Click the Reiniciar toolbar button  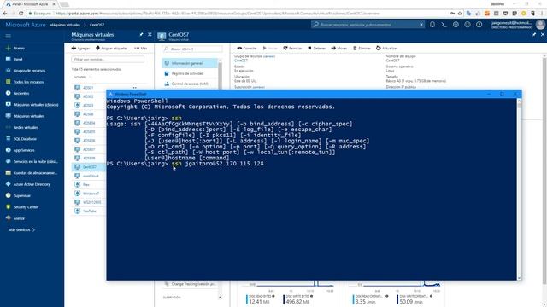coord(292,48)
